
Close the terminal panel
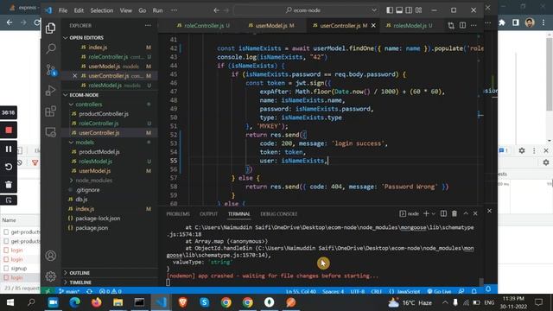point(475,213)
